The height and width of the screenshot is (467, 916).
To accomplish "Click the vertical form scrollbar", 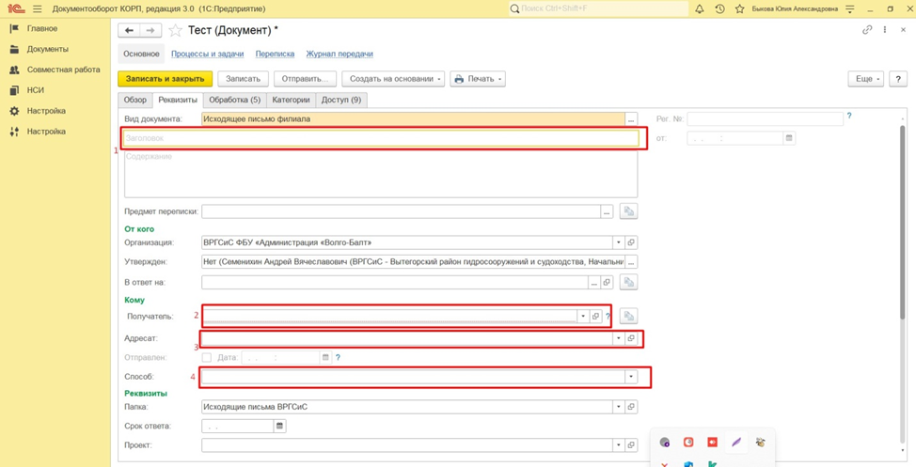I will tap(905, 222).
